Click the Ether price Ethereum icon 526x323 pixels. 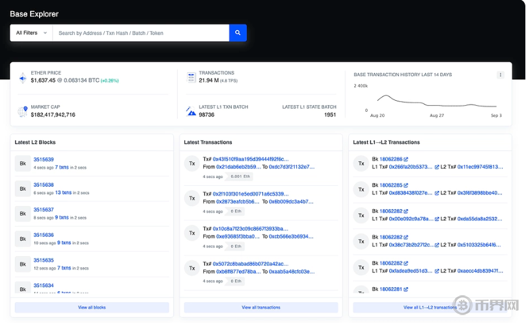coord(23,78)
